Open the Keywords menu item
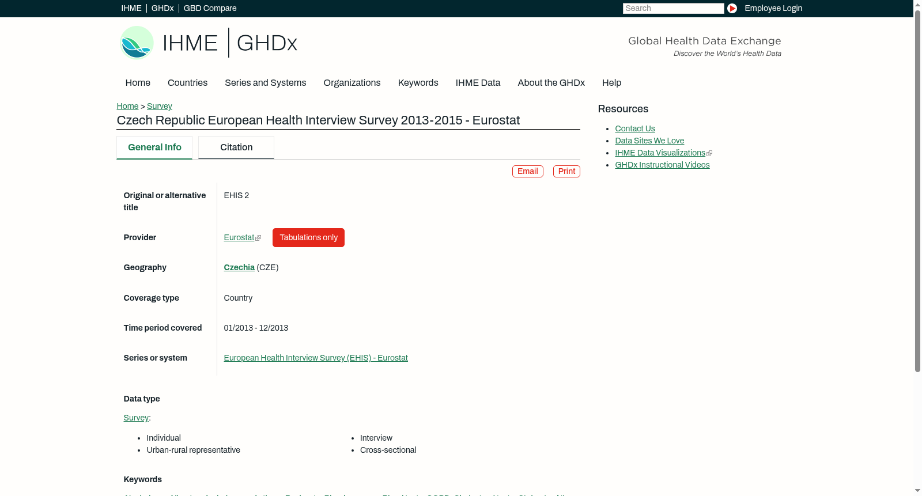 418,83
